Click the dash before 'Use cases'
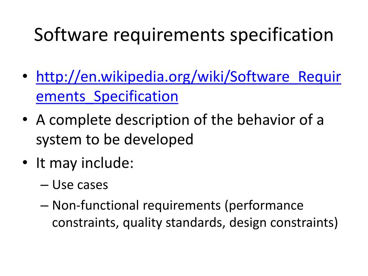The width and height of the screenshot is (368, 276). [x=44, y=185]
